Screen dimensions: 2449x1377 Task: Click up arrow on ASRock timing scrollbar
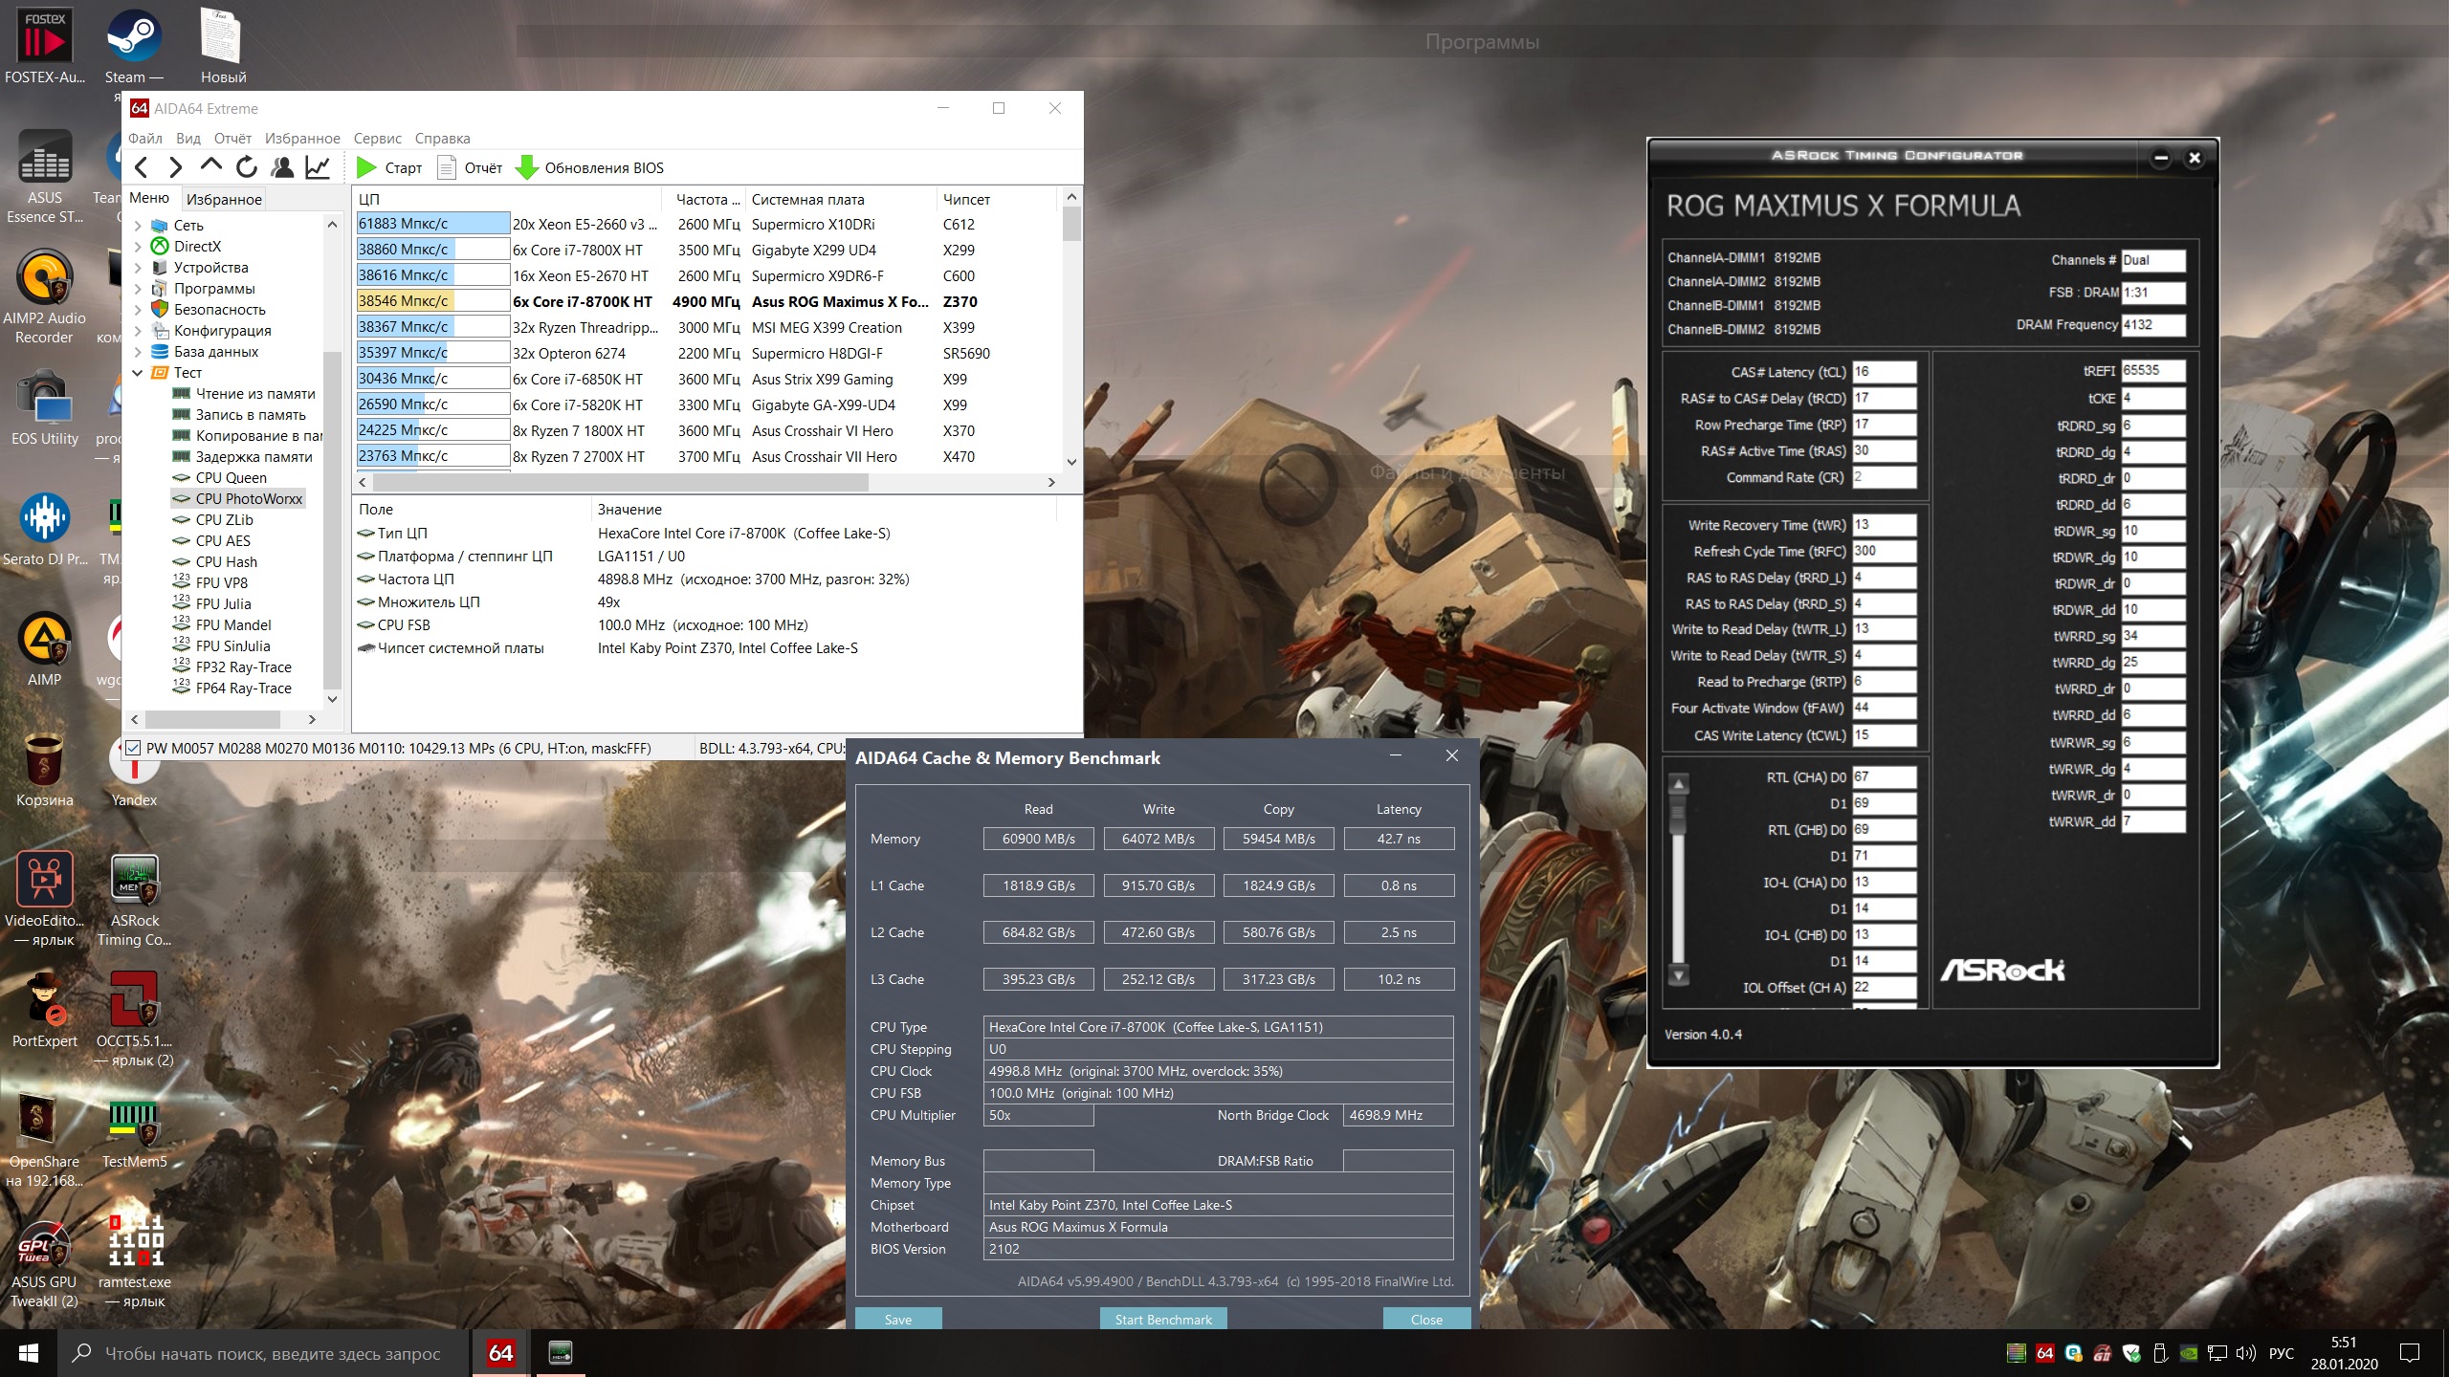(x=1678, y=784)
